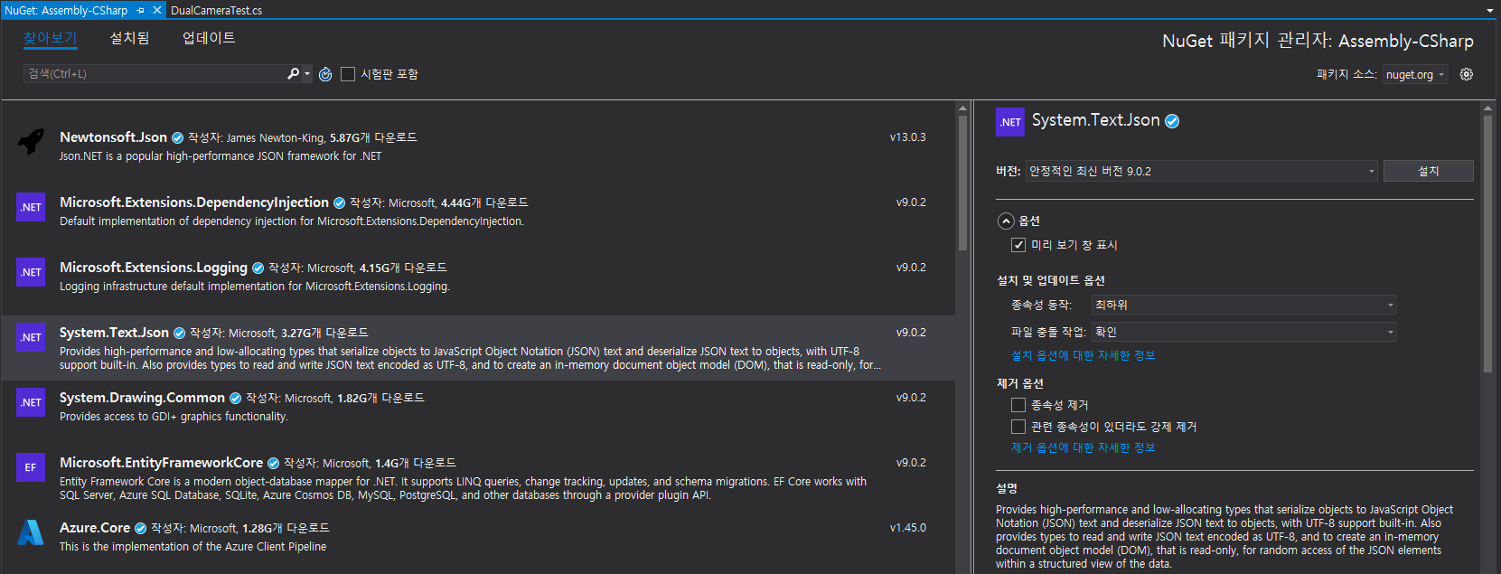Viewport: 1501px width, 574px height.
Task: Click verified badge beside Microsoft.EntityFrameworkCore
Action: [x=273, y=464]
